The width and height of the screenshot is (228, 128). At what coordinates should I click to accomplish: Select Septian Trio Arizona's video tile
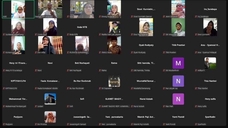click(x=50, y=9)
